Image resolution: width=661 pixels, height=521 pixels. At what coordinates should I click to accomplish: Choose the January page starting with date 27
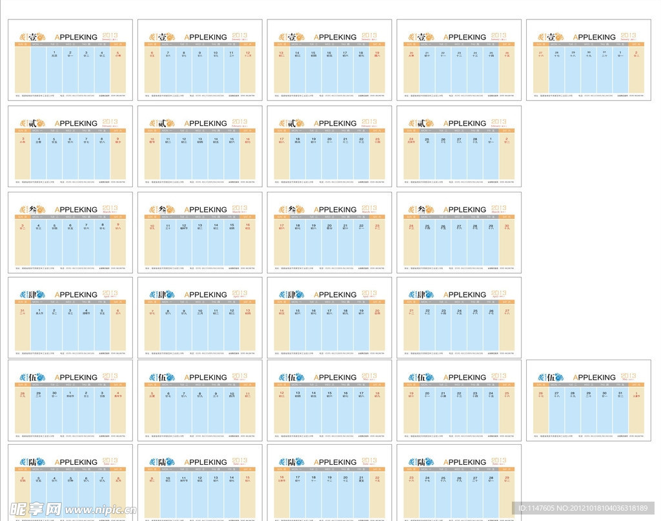point(589,60)
